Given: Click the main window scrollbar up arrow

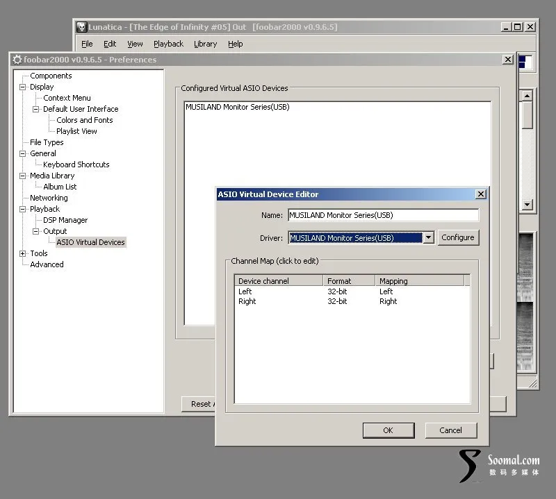Looking at the screenshot, I should coord(528,96).
